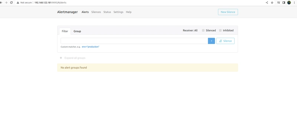Open the reading list icon
The image size is (297, 140).
tap(278, 3)
